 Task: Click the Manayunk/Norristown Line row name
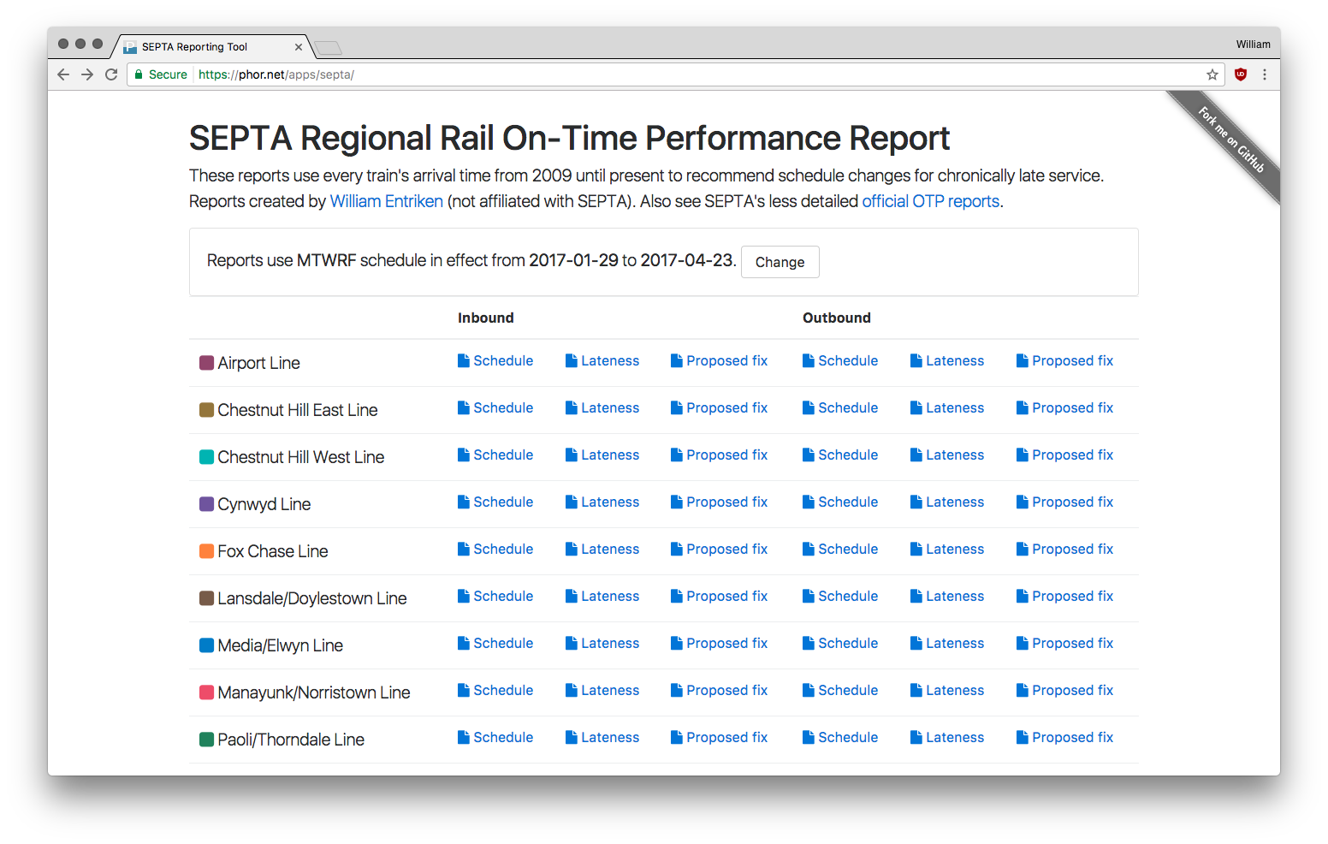[314, 692]
